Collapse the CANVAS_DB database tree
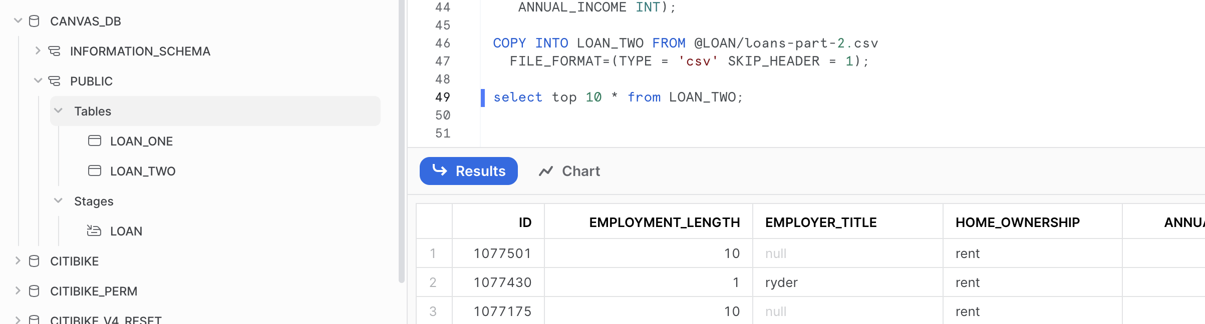This screenshot has width=1205, height=324. (x=18, y=21)
